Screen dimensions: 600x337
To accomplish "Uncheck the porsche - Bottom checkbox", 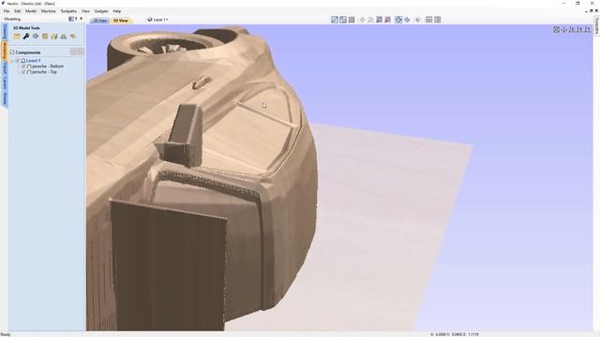I will pos(23,66).
